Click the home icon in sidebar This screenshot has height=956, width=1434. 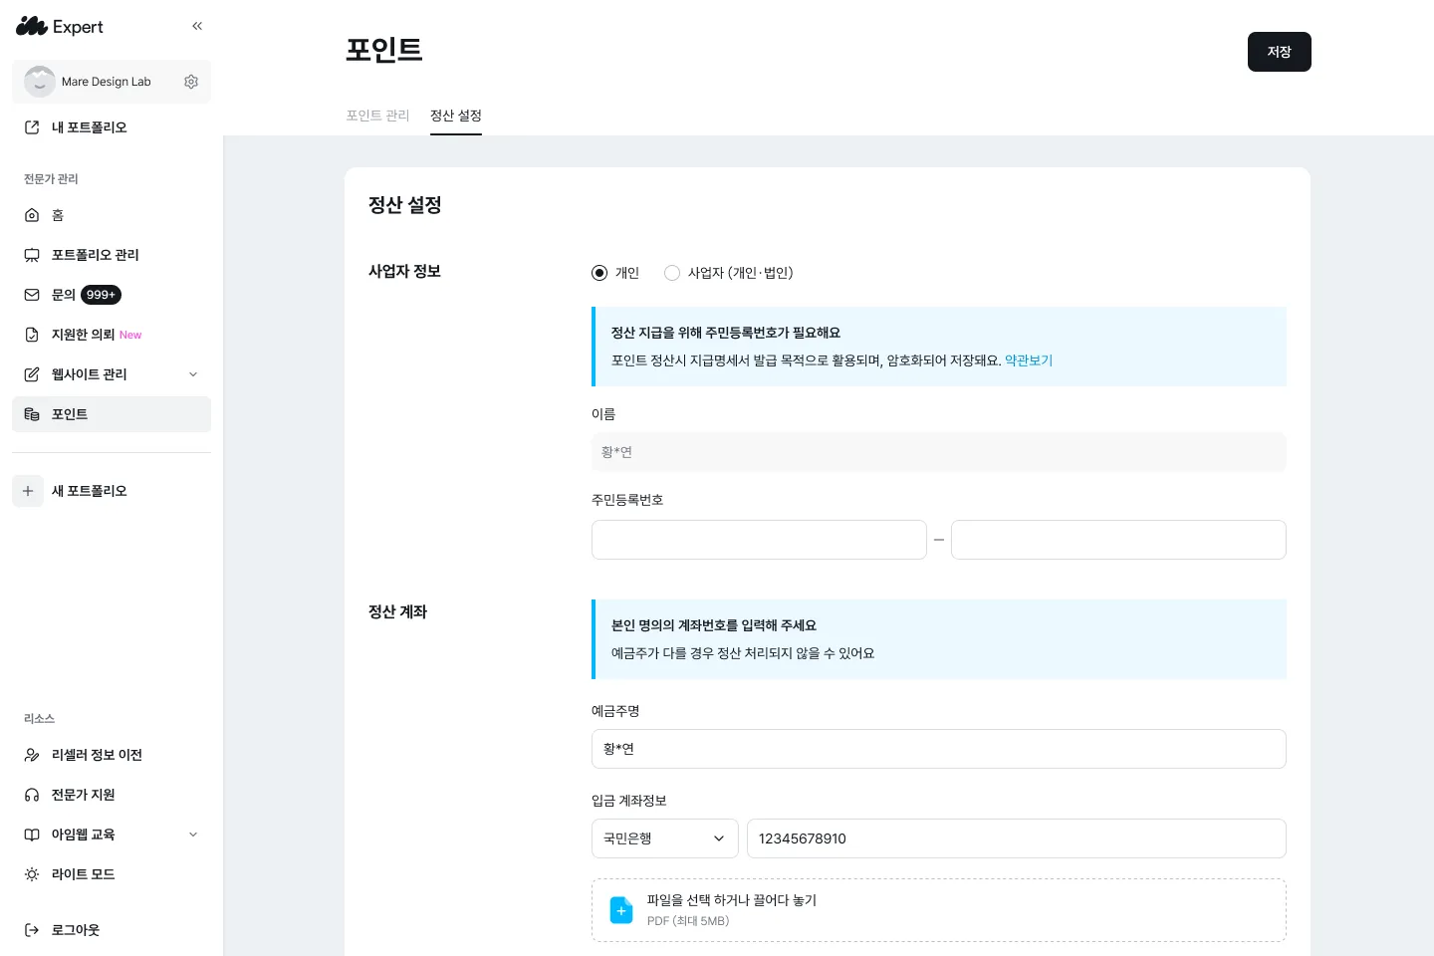point(32,215)
